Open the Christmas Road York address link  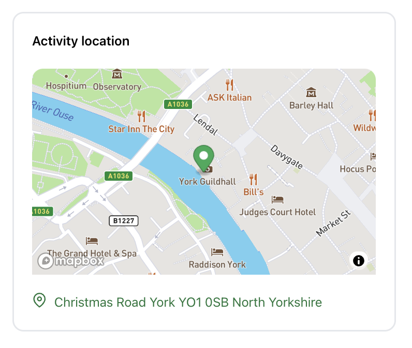point(188,302)
